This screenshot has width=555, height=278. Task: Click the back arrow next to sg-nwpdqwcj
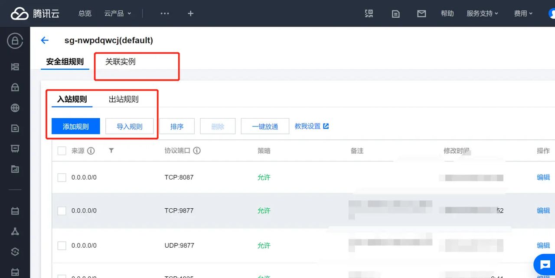point(45,40)
